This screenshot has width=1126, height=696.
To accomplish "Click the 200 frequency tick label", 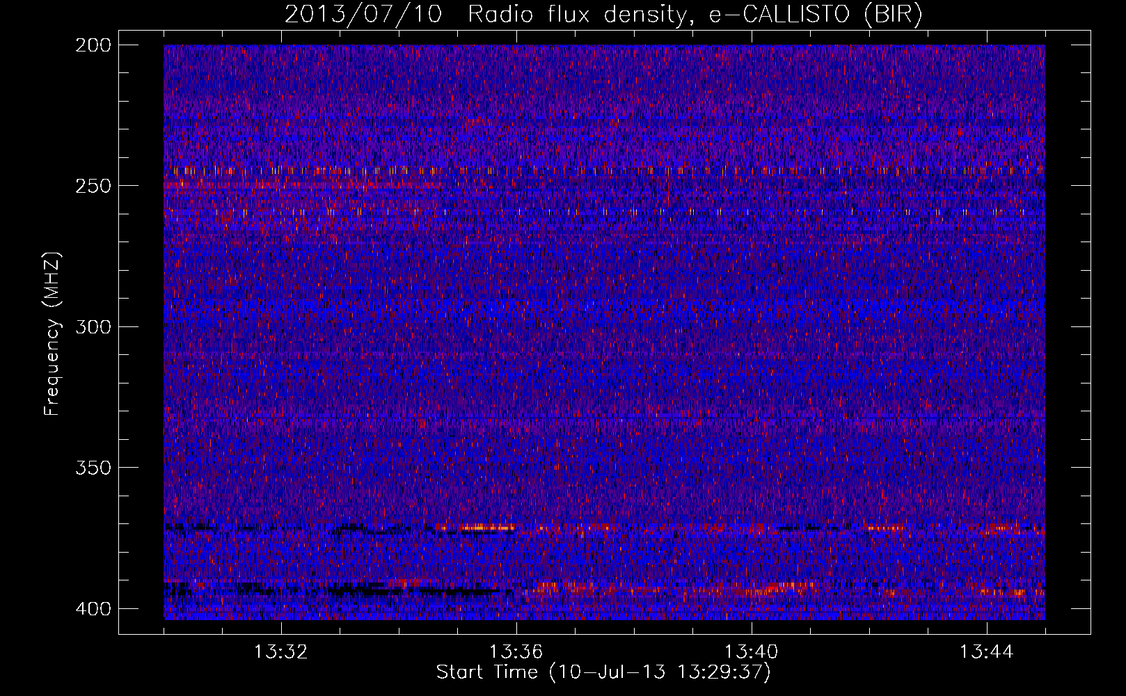I will (93, 45).
